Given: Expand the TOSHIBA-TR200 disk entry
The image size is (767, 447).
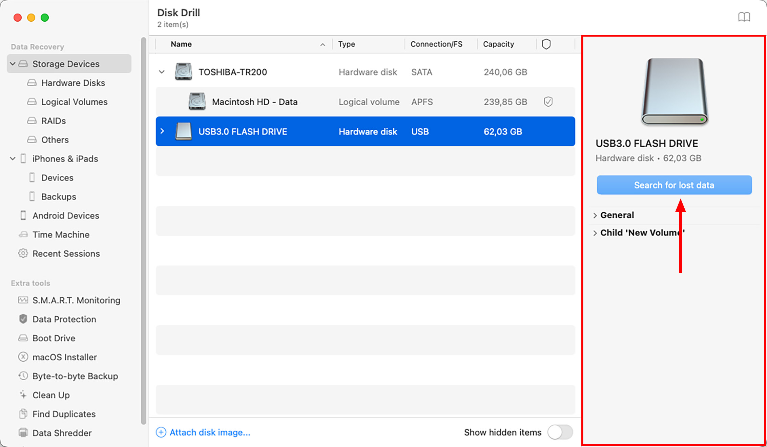Looking at the screenshot, I should pyautogui.click(x=162, y=71).
